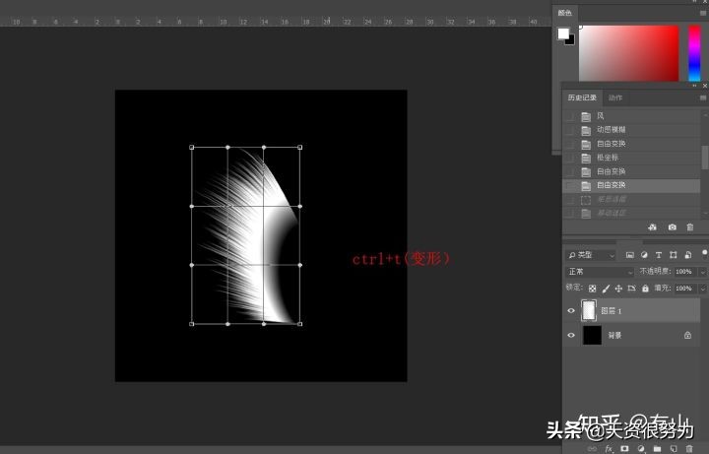Filter layers by type (T) icon

(x=659, y=255)
